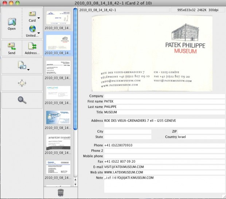Open the Card type dropdown arrow
Image resolution: width=226 pixels, height=199 pixels.
pos(39,18)
